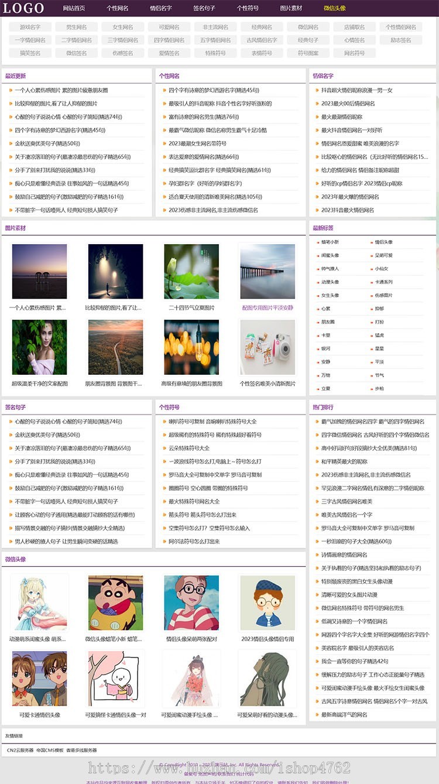Click the 店铺取名 tag button
The height and width of the screenshot is (784, 439).
(x=354, y=27)
